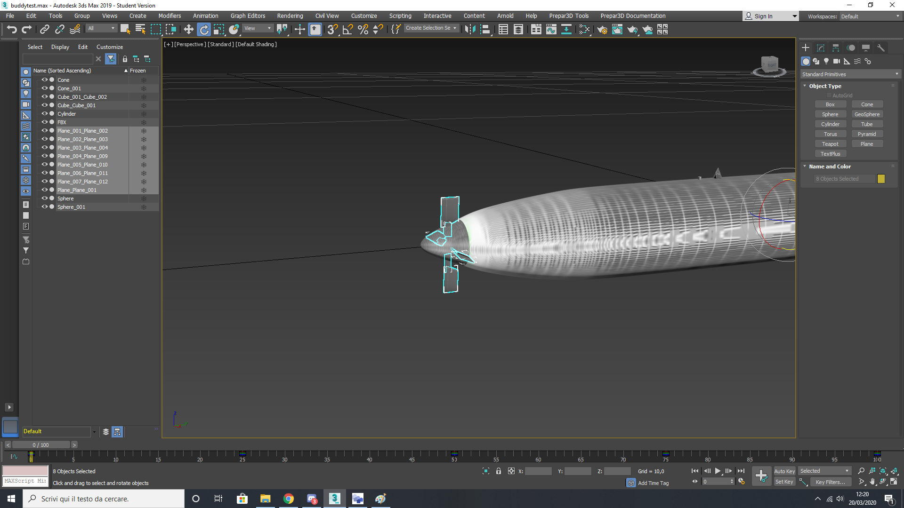Click the Mirror tool icon

469,30
